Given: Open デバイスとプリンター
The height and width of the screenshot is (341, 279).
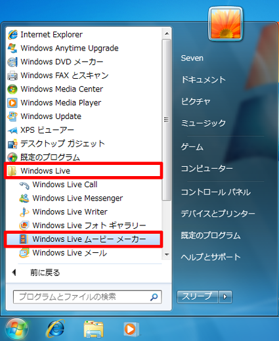Looking at the screenshot, I should click(x=218, y=214).
